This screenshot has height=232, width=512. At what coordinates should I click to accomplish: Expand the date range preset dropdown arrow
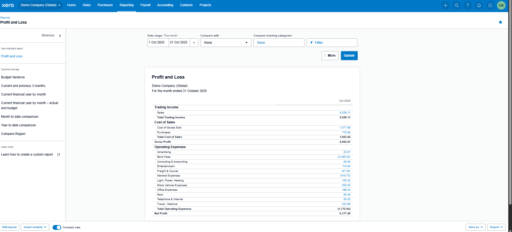tap(194, 43)
